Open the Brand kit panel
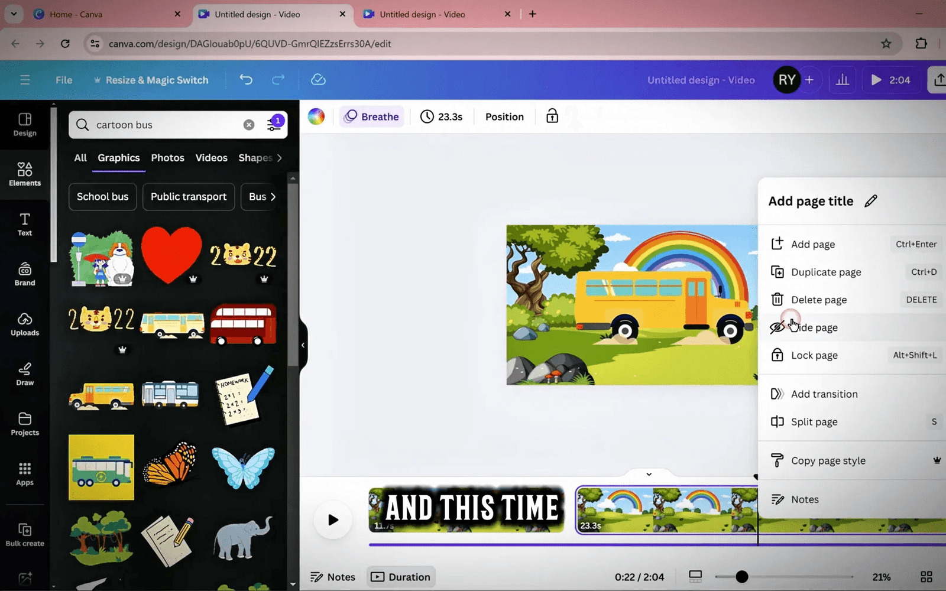This screenshot has width=946, height=591. [25, 274]
